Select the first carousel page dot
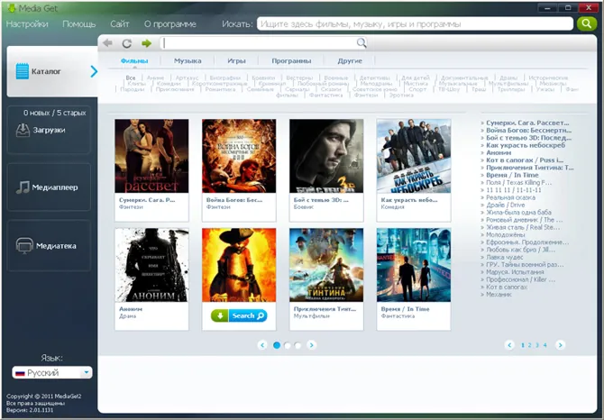The image size is (604, 420). coord(276,345)
